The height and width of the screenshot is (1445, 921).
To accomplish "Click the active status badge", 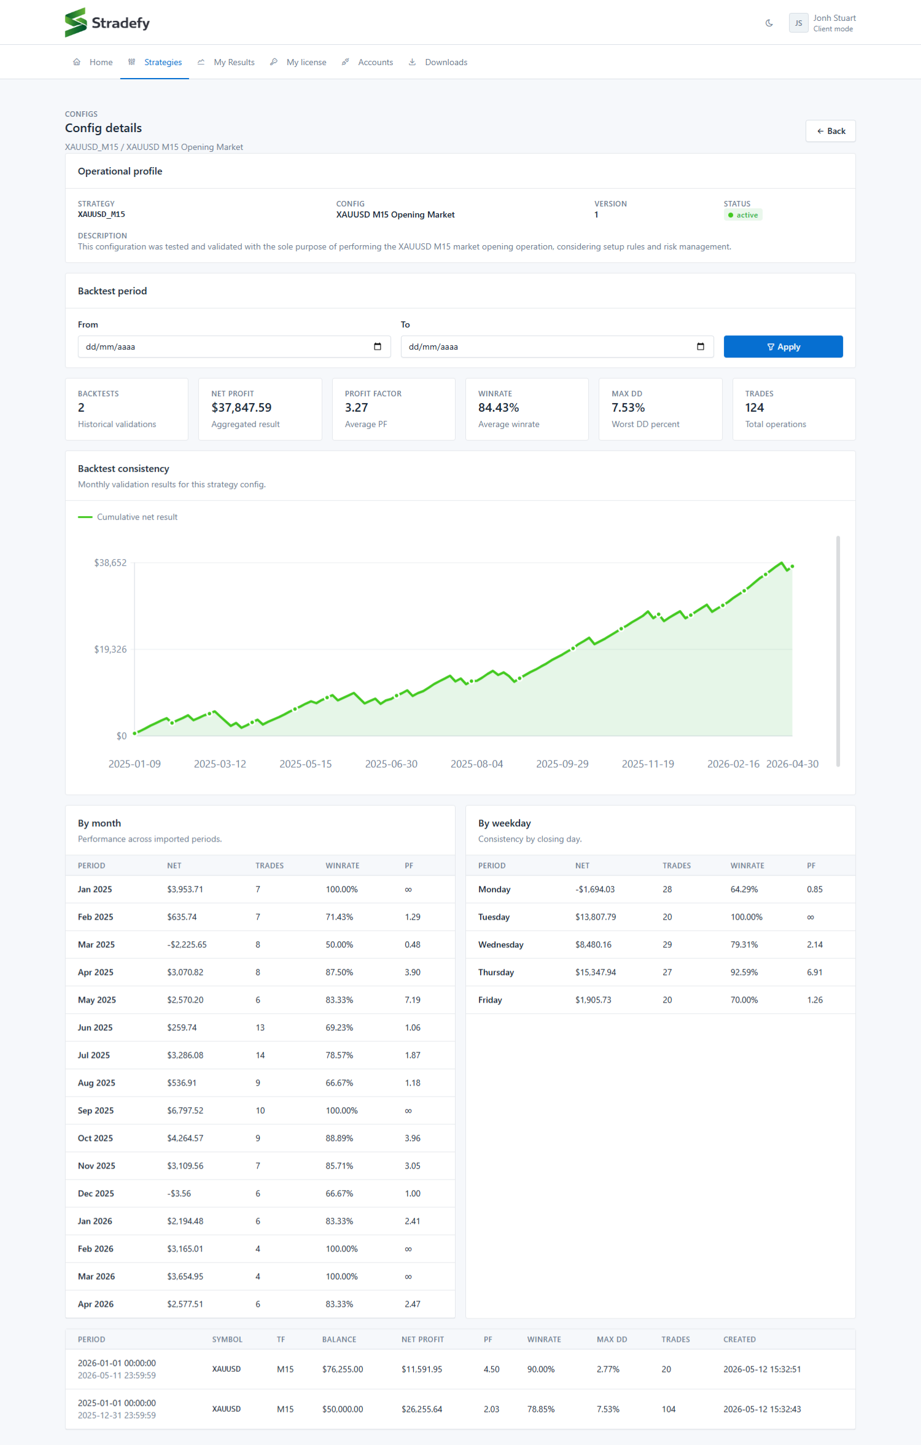I will 743,215.
